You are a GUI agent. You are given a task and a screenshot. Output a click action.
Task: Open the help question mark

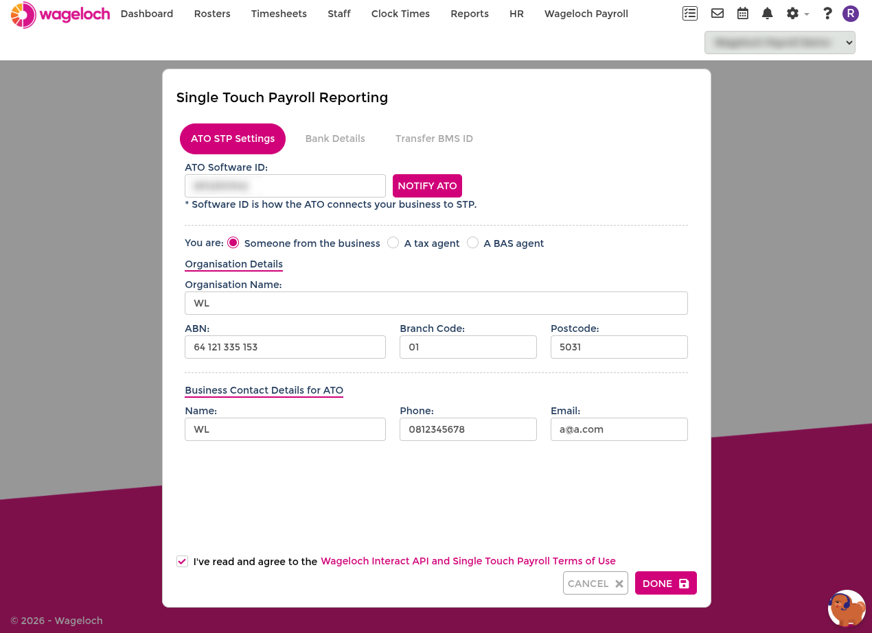coord(827,13)
